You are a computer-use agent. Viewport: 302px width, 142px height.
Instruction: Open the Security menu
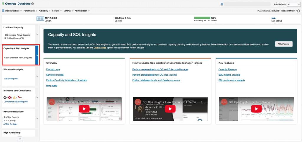click(57, 11)
